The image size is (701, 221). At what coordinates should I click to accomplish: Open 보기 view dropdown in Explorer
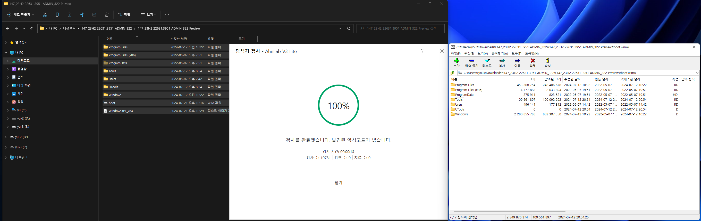[148, 15]
